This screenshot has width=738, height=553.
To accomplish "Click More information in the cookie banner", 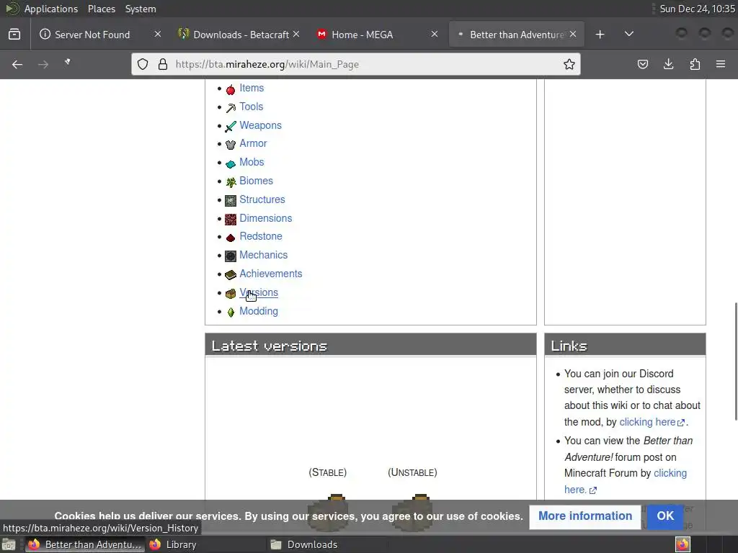I will [x=585, y=516].
